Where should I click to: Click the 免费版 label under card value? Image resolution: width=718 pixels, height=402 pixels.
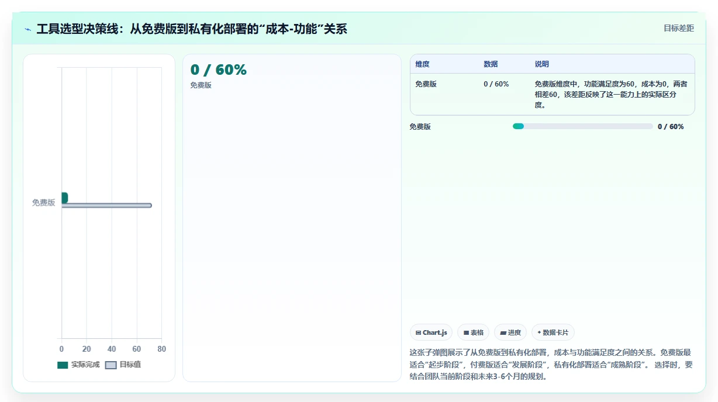[x=201, y=85]
